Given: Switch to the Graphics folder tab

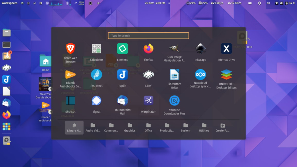Looking at the screenshot, I should pyautogui.click(x=130, y=128).
